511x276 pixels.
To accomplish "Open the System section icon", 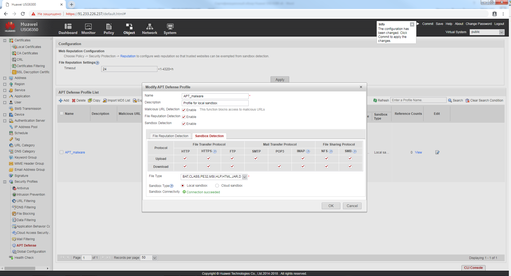I will [170, 26].
